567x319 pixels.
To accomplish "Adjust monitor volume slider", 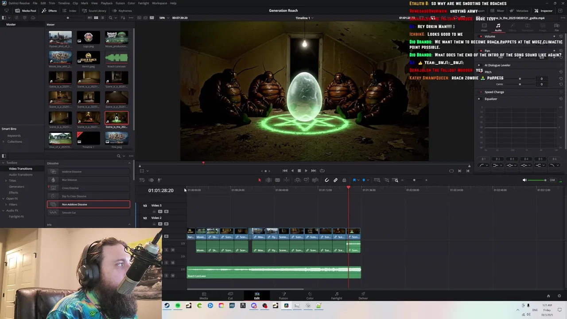I will coord(538,180).
